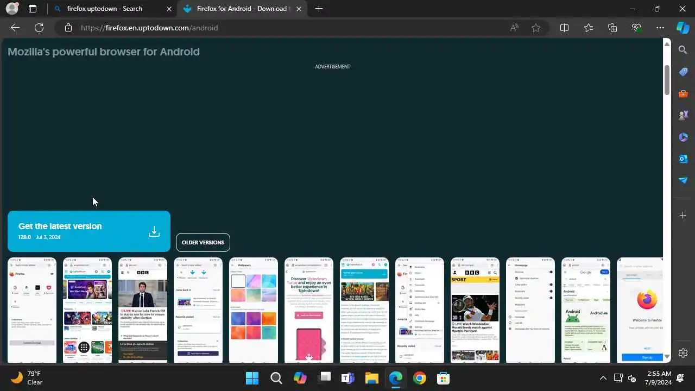Screen dimensions: 695x391
Task: Open the Uptodown games store screenshot
Action: (x=87, y=310)
